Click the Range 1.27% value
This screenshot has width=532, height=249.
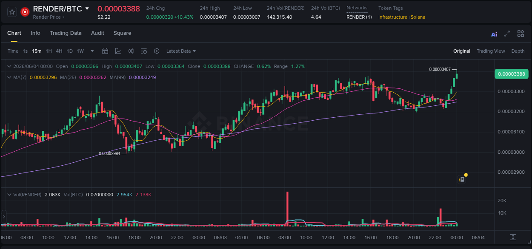click(x=298, y=66)
